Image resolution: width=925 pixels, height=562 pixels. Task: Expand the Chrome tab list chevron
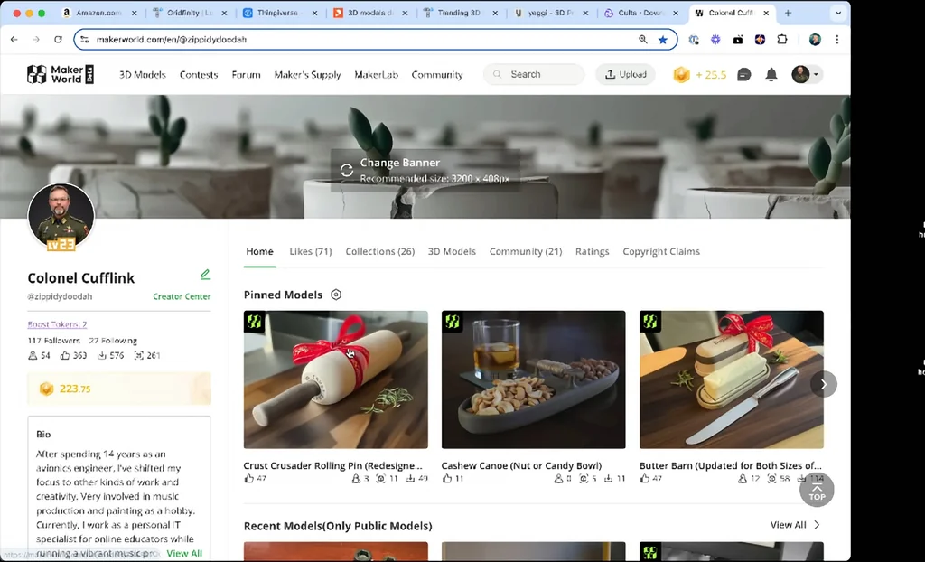838,13
